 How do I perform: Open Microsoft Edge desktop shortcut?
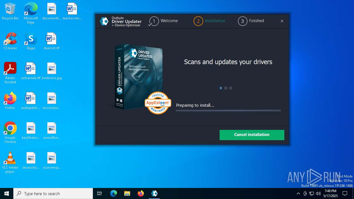click(31, 13)
